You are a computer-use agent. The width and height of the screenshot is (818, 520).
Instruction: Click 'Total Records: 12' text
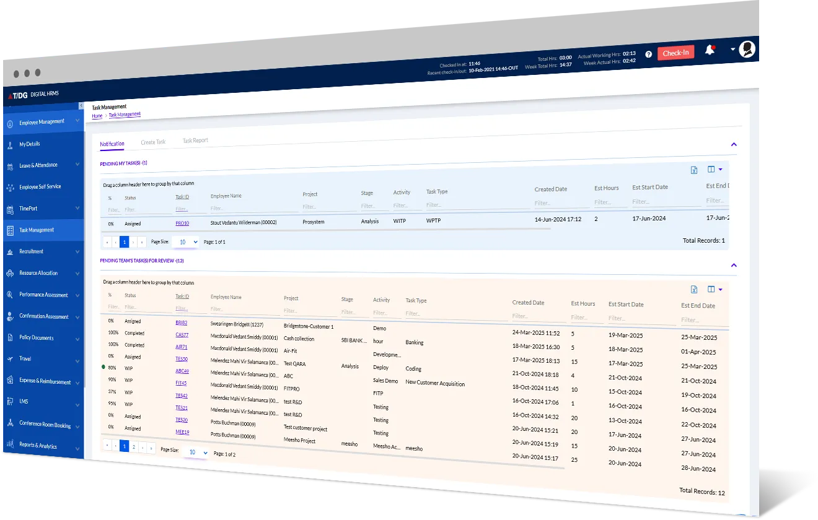702,492
